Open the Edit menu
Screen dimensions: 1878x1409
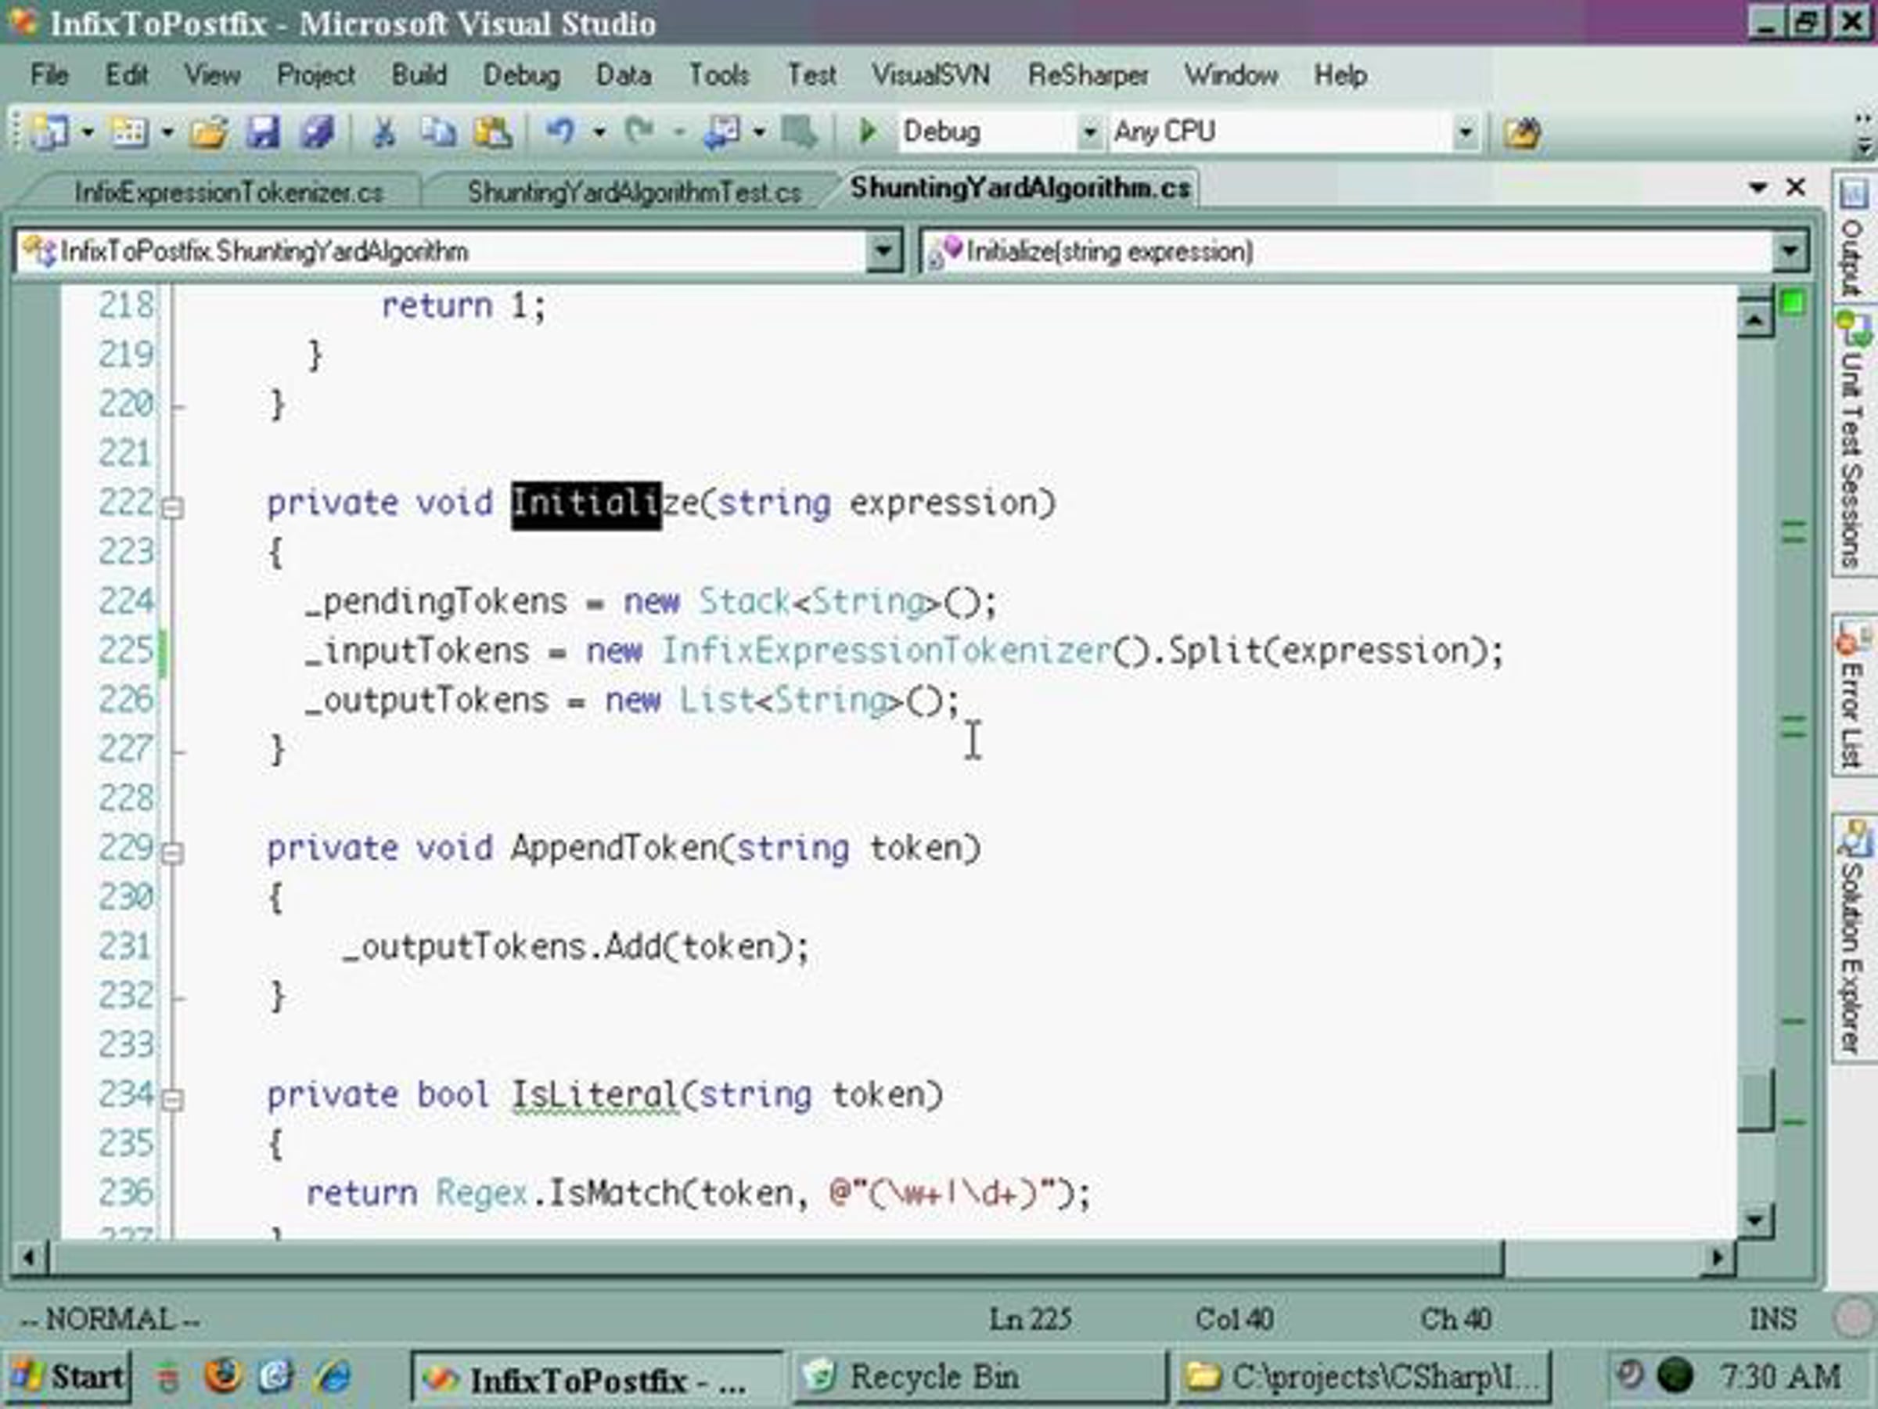tap(127, 76)
